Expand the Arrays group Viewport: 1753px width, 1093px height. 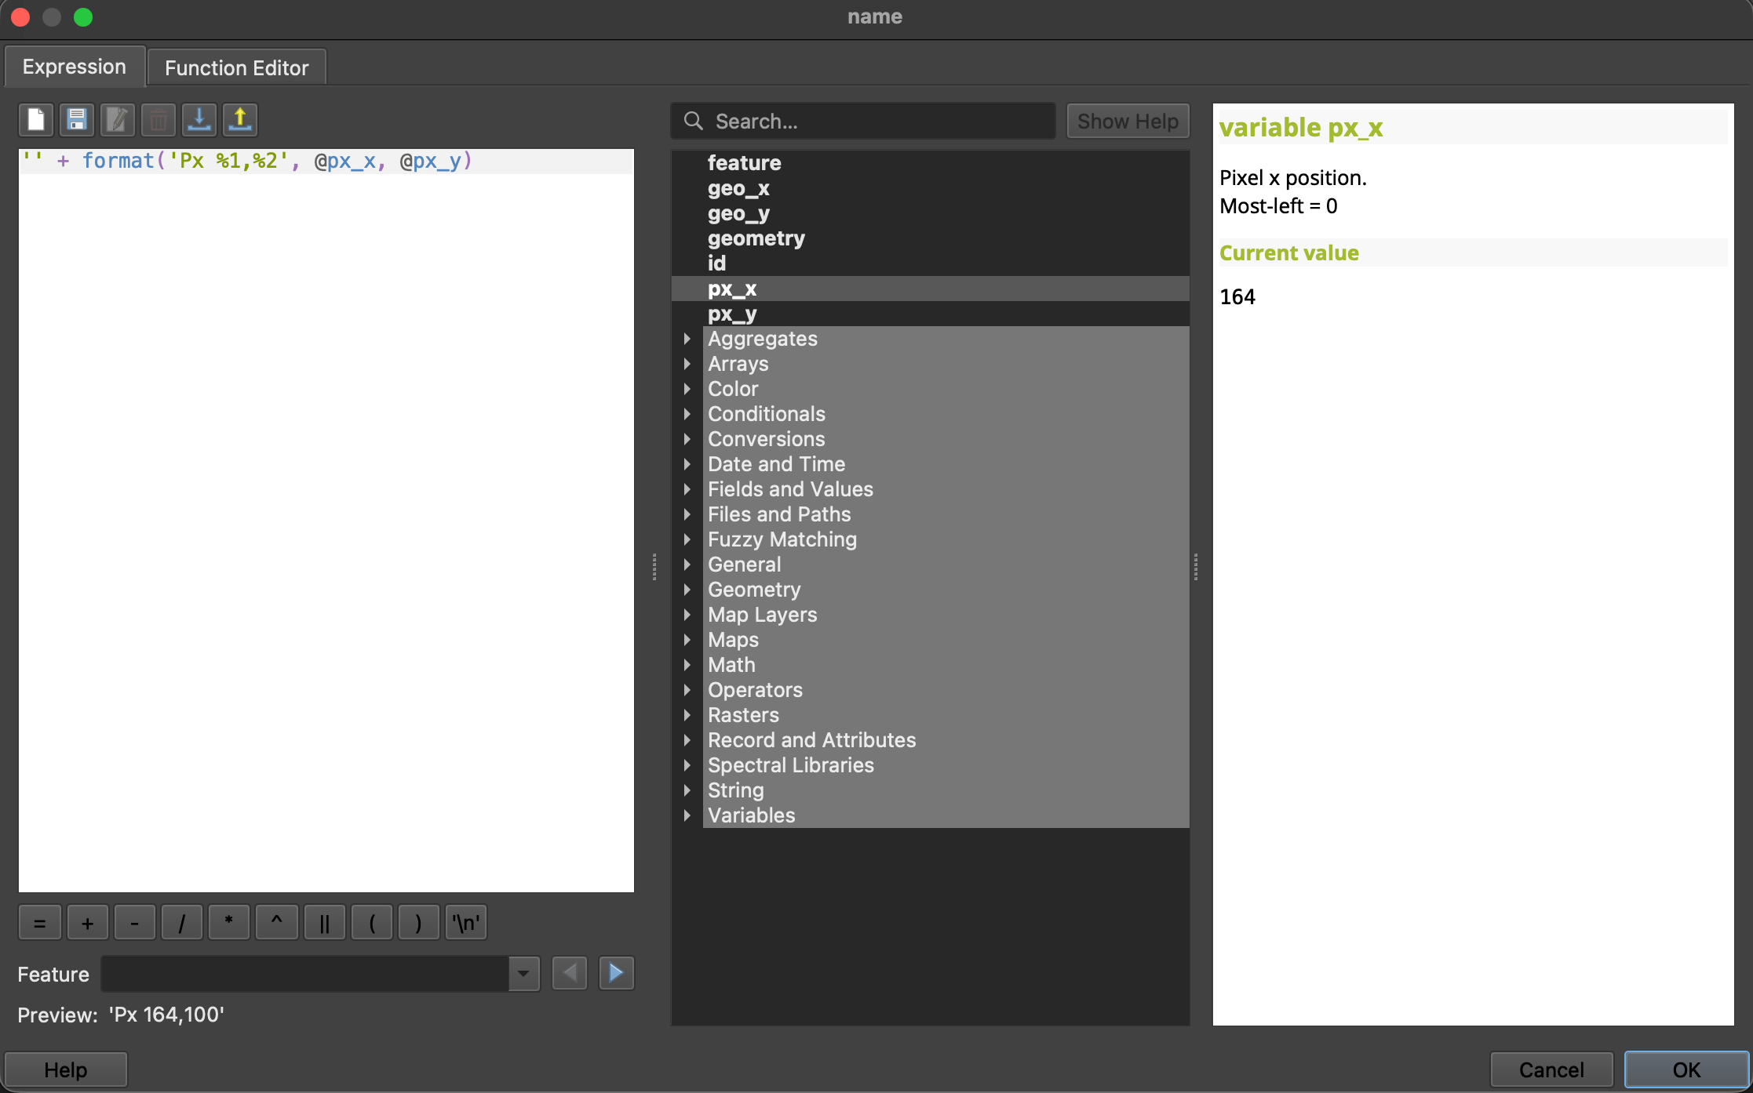coord(687,364)
